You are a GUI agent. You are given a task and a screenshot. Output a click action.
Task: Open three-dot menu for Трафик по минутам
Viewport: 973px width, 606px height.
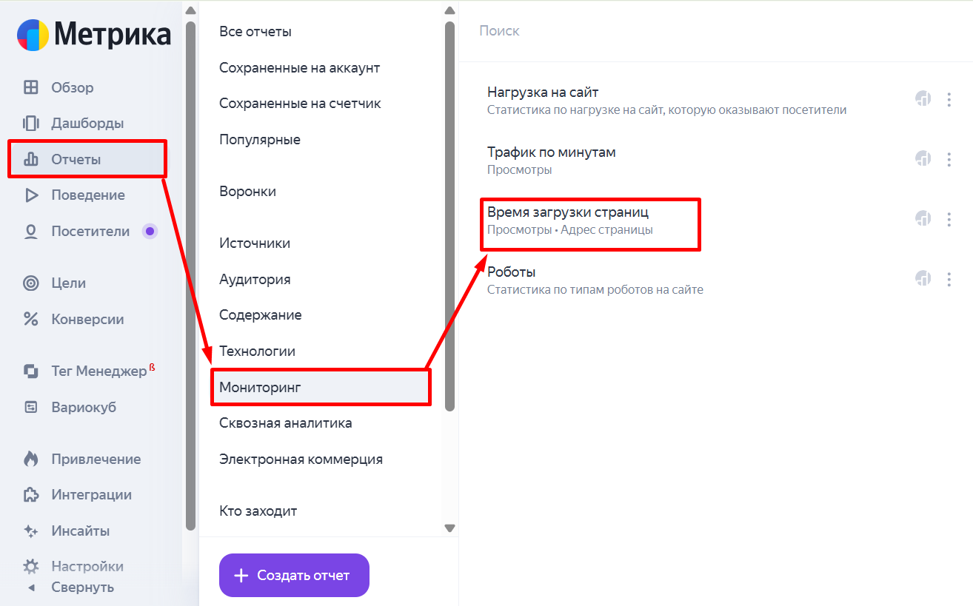(x=949, y=158)
